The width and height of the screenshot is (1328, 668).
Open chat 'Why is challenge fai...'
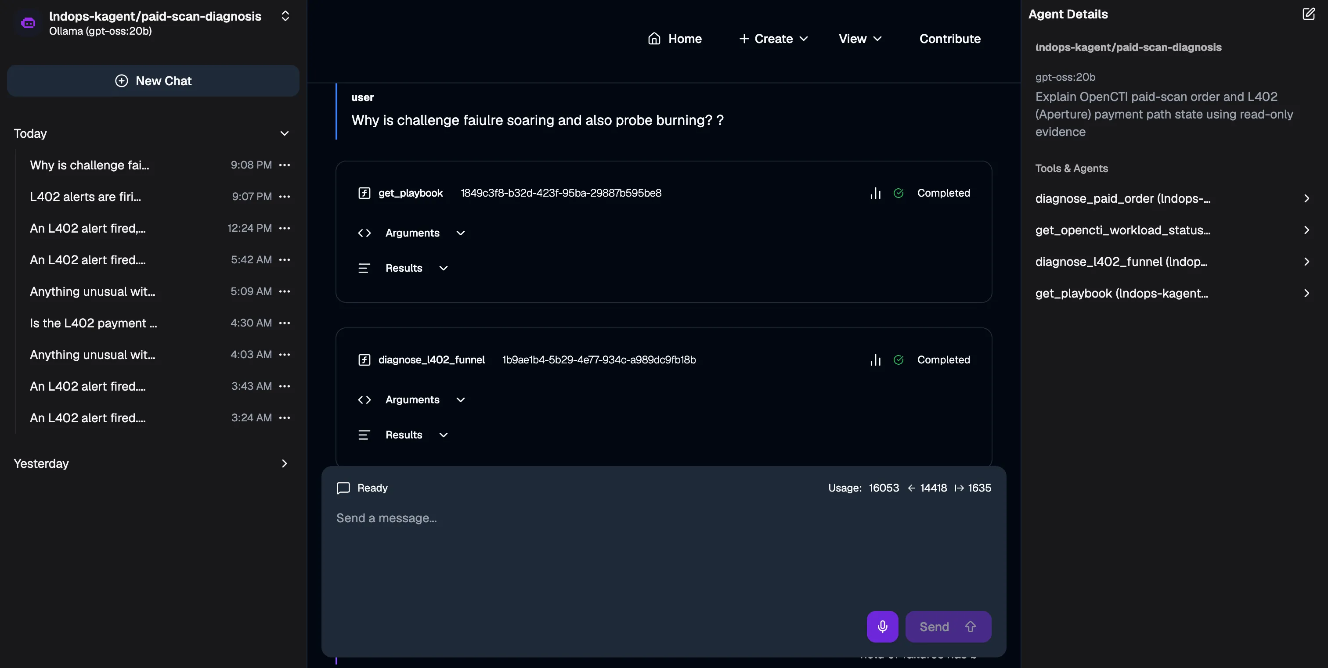(89, 165)
